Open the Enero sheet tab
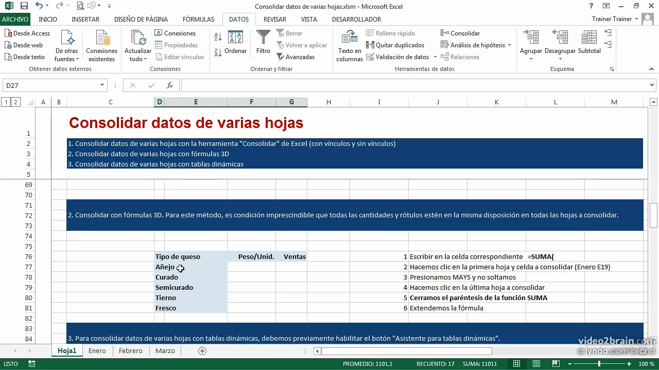Image resolution: width=659 pixels, height=370 pixels. click(97, 351)
